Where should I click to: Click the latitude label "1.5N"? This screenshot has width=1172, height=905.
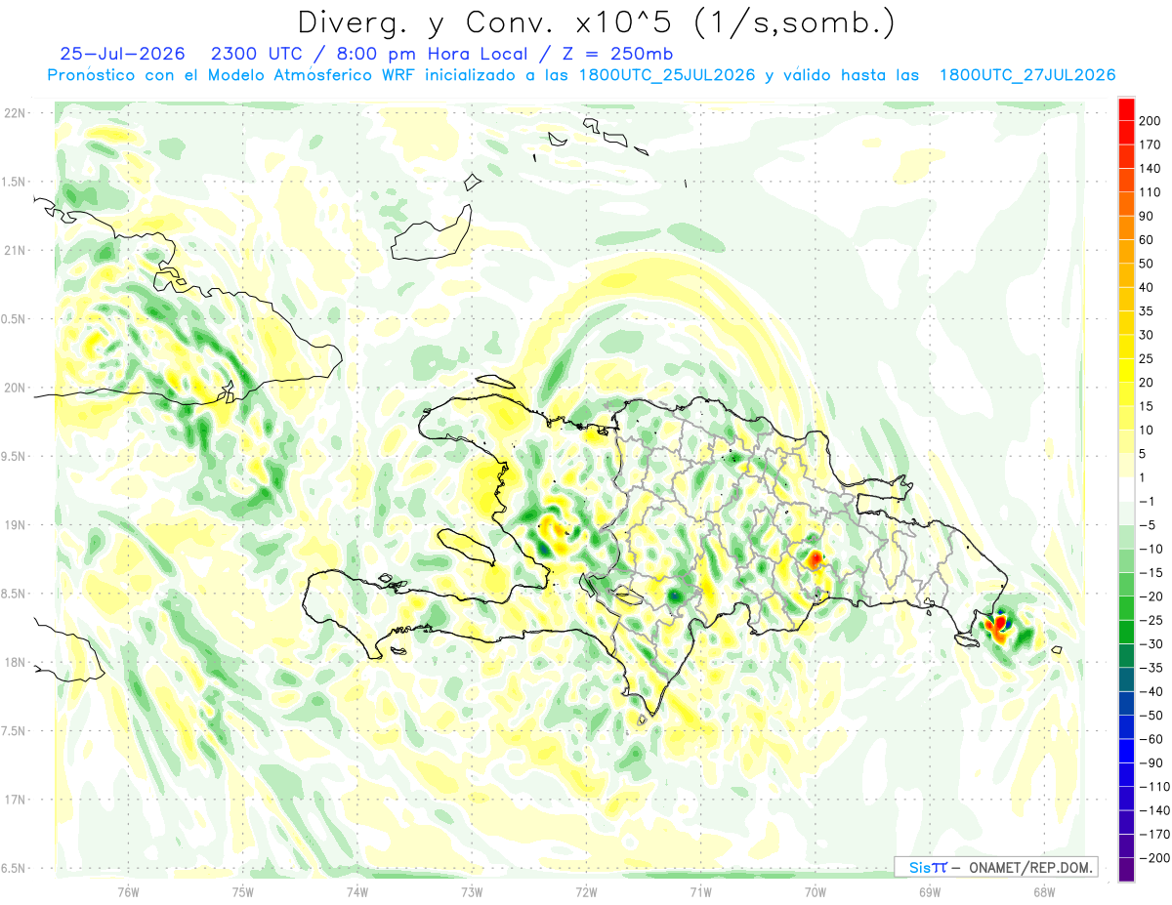[16, 182]
